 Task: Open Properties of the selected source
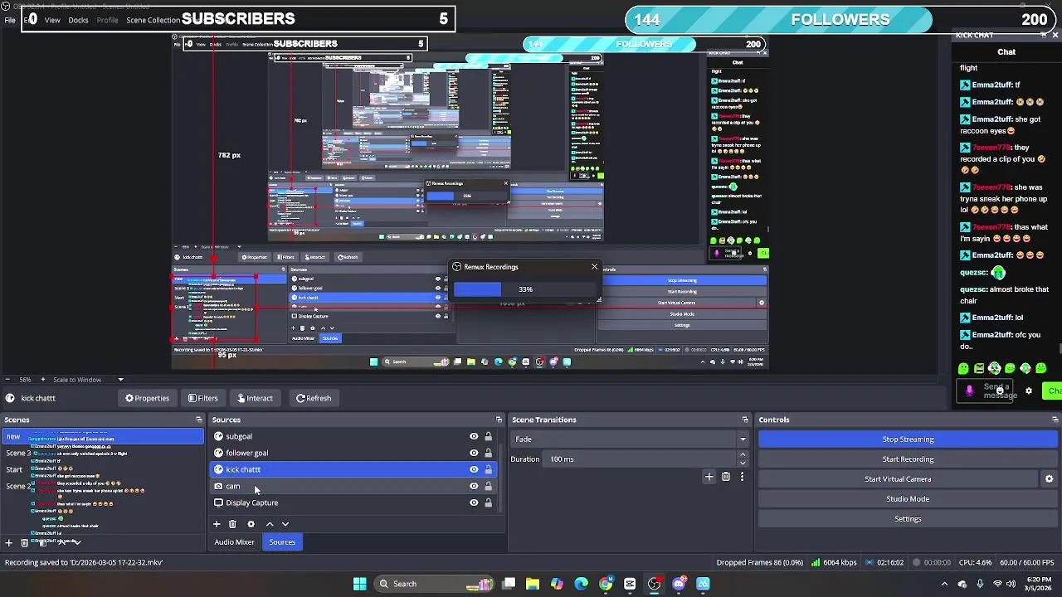pyautogui.click(x=147, y=398)
